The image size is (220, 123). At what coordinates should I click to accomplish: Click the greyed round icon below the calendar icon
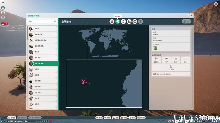(x=3, y=17)
